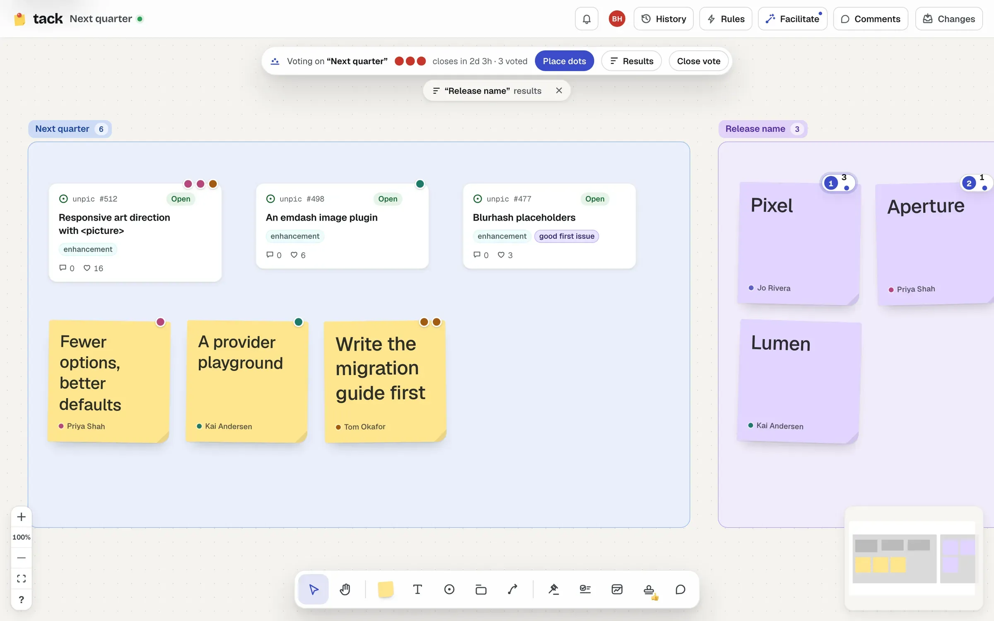Image resolution: width=994 pixels, height=621 pixels.
Task: Zoom out with the minus button
Action: pyautogui.click(x=22, y=558)
